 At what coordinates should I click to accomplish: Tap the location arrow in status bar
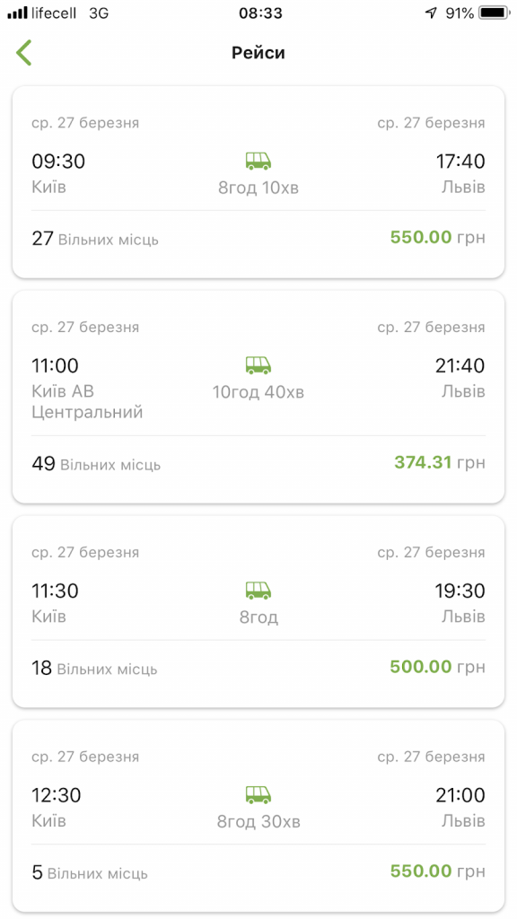pyautogui.click(x=431, y=13)
